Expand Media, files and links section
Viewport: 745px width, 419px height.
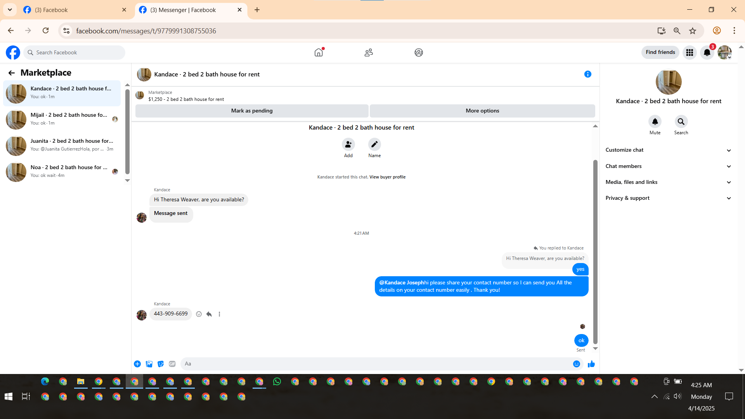click(667, 182)
